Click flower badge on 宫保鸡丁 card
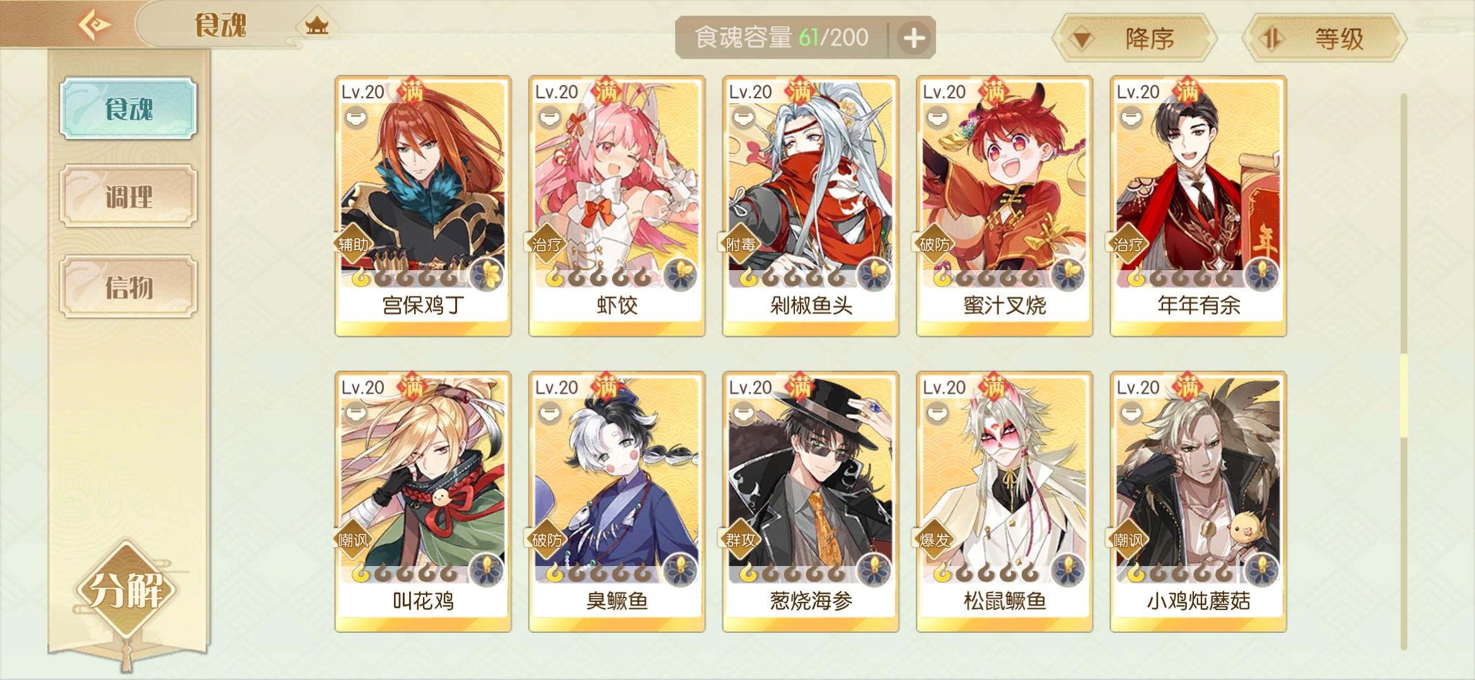 pyautogui.click(x=487, y=274)
